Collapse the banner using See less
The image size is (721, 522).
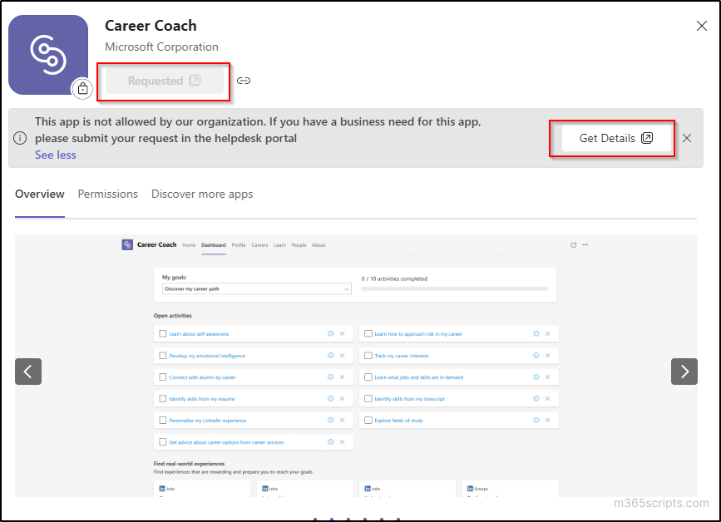pos(55,155)
